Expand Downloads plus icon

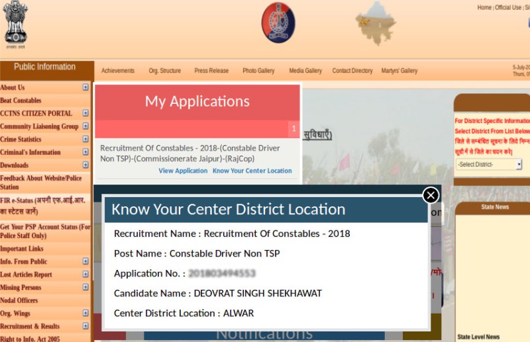pyautogui.click(x=85, y=165)
